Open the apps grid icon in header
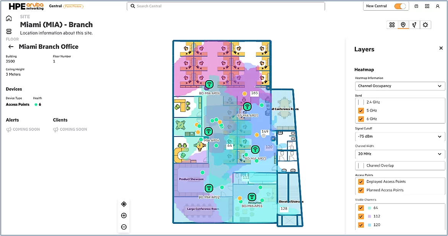This screenshot has width=448, height=236. [427, 6]
